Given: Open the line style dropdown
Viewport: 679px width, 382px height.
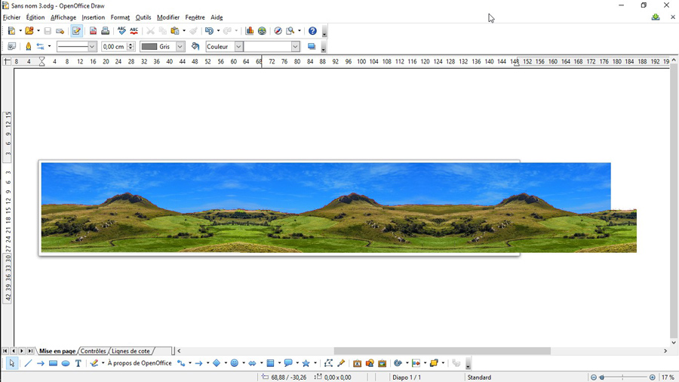Looking at the screenshot, I should pyautogui.click(x=92, y=47).
